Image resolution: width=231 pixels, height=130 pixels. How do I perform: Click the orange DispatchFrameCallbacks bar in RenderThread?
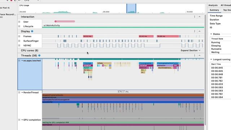tap(123, 95)
